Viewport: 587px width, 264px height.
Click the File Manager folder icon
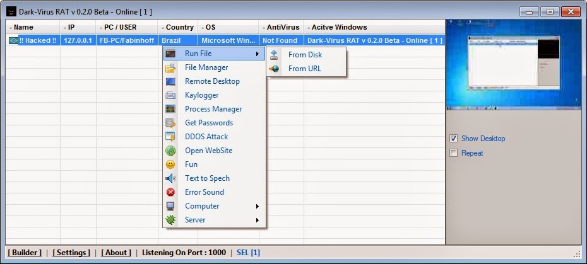170,67
